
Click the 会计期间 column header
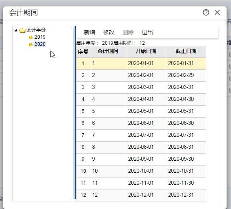(108, 52)
